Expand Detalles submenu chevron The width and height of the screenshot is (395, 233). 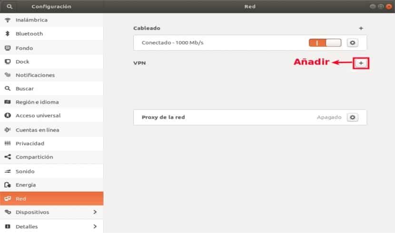(95, 226)
